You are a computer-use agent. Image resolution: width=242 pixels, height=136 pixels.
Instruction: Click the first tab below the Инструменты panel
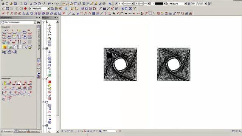[x=7, y=131]
